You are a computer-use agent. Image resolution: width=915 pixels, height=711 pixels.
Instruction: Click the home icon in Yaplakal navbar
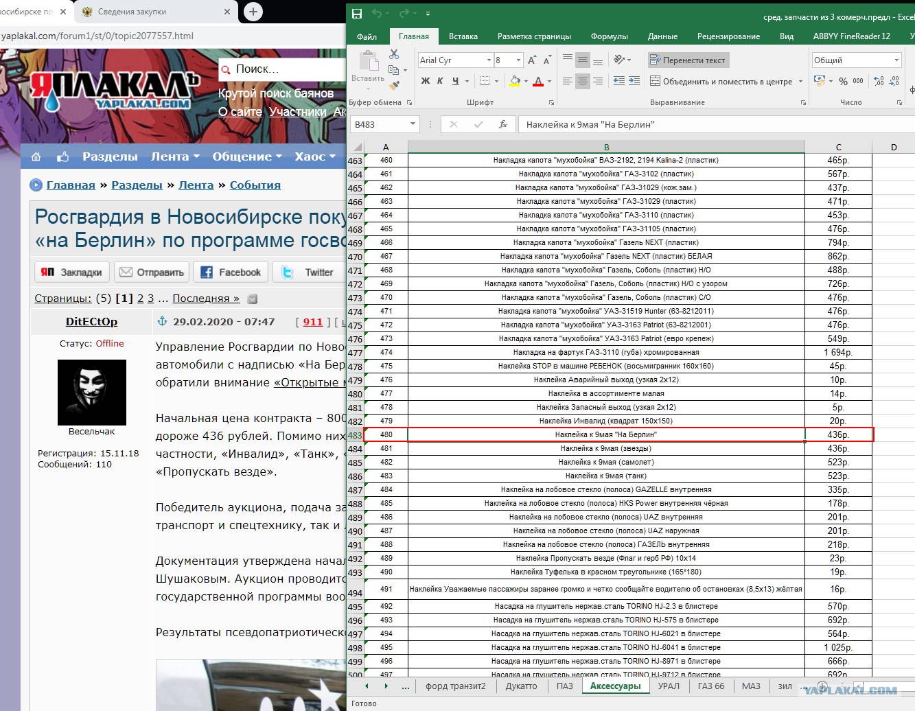pyautogui.click(x=36, y=156)
